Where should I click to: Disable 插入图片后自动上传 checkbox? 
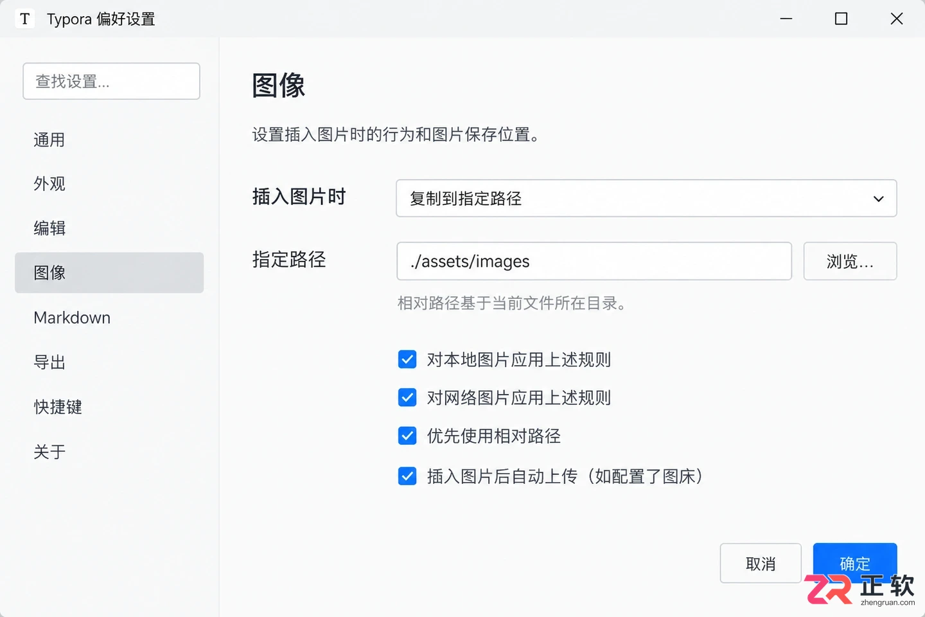click(x=407, y=476)
